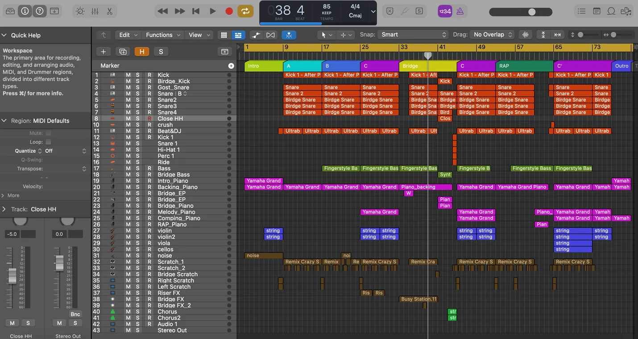Toggle Flex bow-tie button

click(x=270, y=35)
